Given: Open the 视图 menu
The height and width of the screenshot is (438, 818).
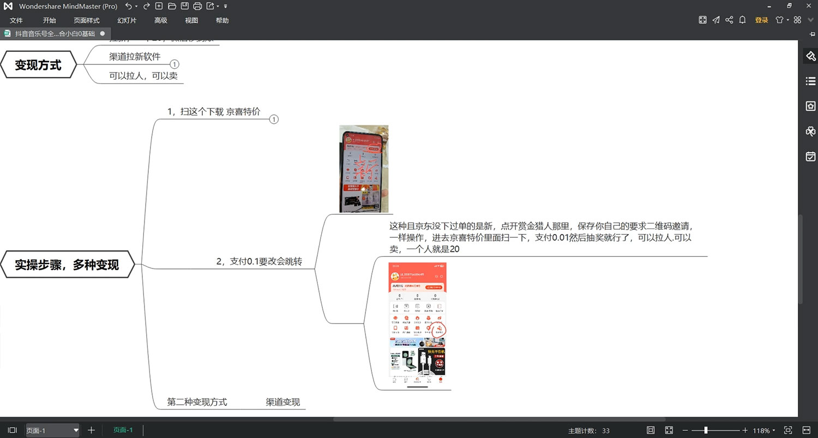Looking at the screenshot, I should [x=191, y=20].
